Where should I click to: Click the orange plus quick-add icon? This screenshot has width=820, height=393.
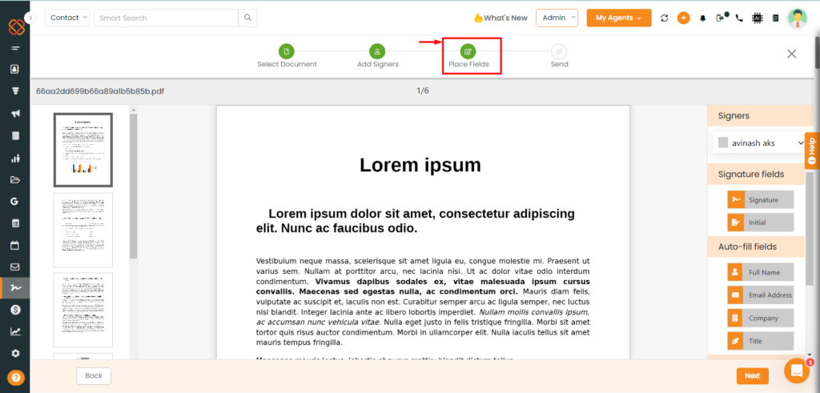(x=684, y=18)
